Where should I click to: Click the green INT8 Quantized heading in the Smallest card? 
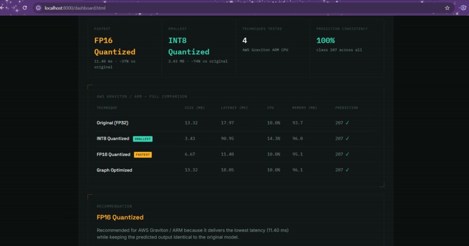point(189,46)
